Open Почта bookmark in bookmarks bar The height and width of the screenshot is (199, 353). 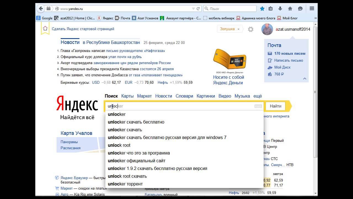(122, 18)
